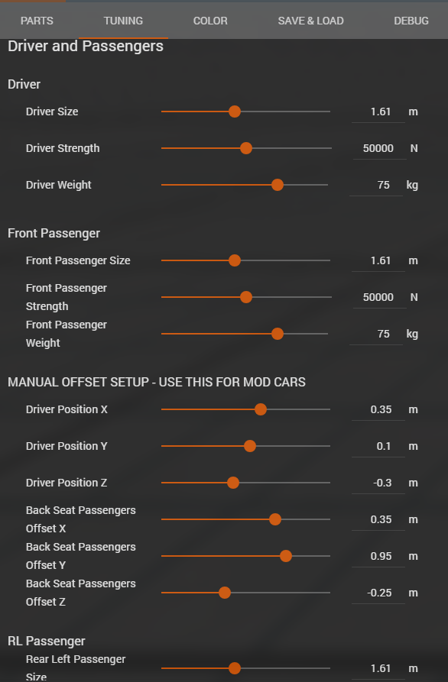This screenshot has height=682, width=448.
Task: Edit the Driver Position Y value field
Action: (378, 446)
